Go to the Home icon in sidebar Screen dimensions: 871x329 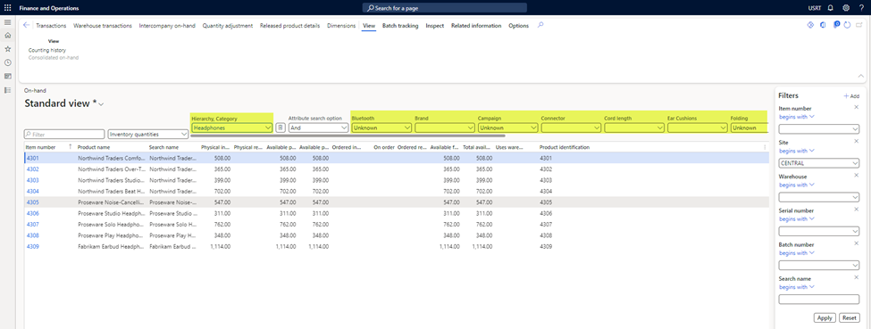click(8, 36)
